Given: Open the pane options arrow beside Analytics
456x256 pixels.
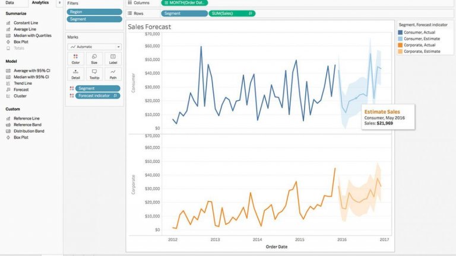Looking at the screenshot, I should (59, 3).
